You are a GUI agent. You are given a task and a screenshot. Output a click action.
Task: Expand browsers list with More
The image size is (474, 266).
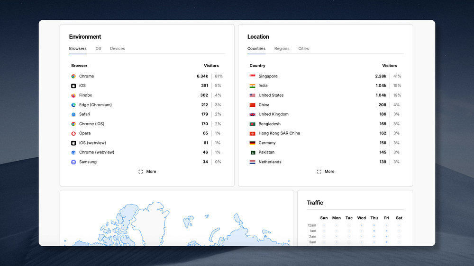point(147,172)
